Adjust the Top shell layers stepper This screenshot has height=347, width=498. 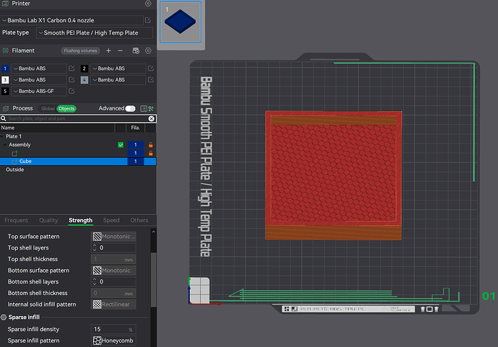coord(95,247)
